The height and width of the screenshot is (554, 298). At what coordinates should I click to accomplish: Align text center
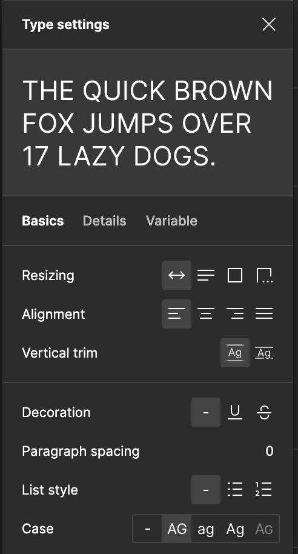click(x=206, y=314)
